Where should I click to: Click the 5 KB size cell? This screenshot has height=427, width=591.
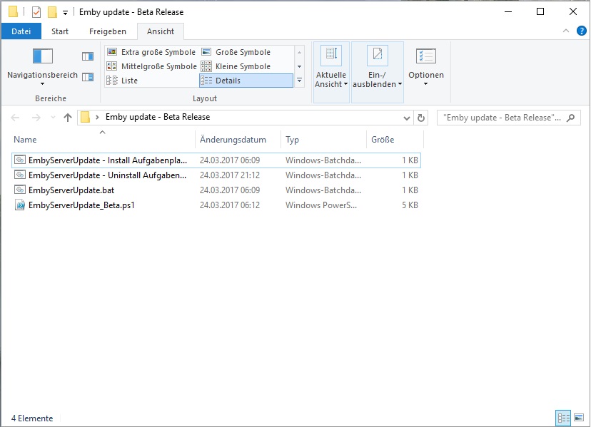[x=410, y=205]
